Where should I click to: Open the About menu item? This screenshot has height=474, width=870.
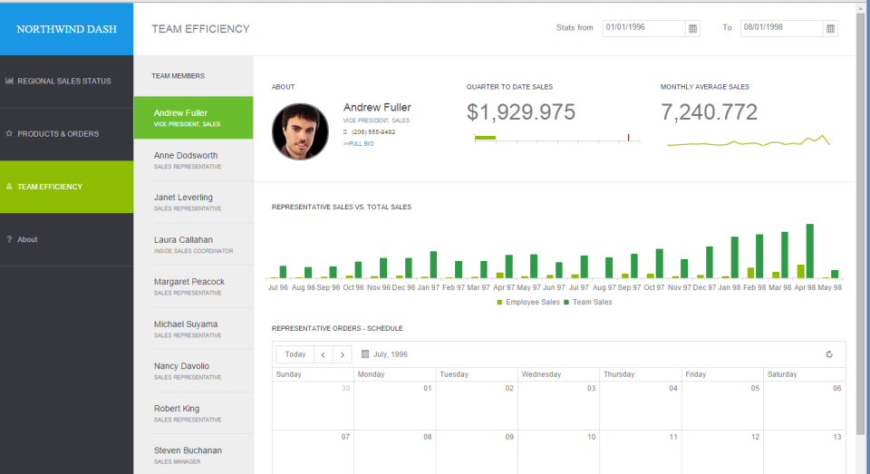pos(66,240)
